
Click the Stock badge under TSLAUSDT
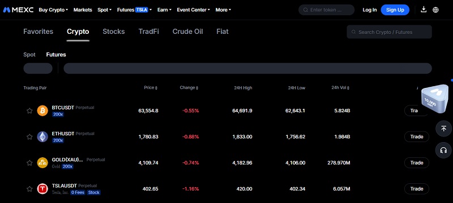[x=93, y=192]
